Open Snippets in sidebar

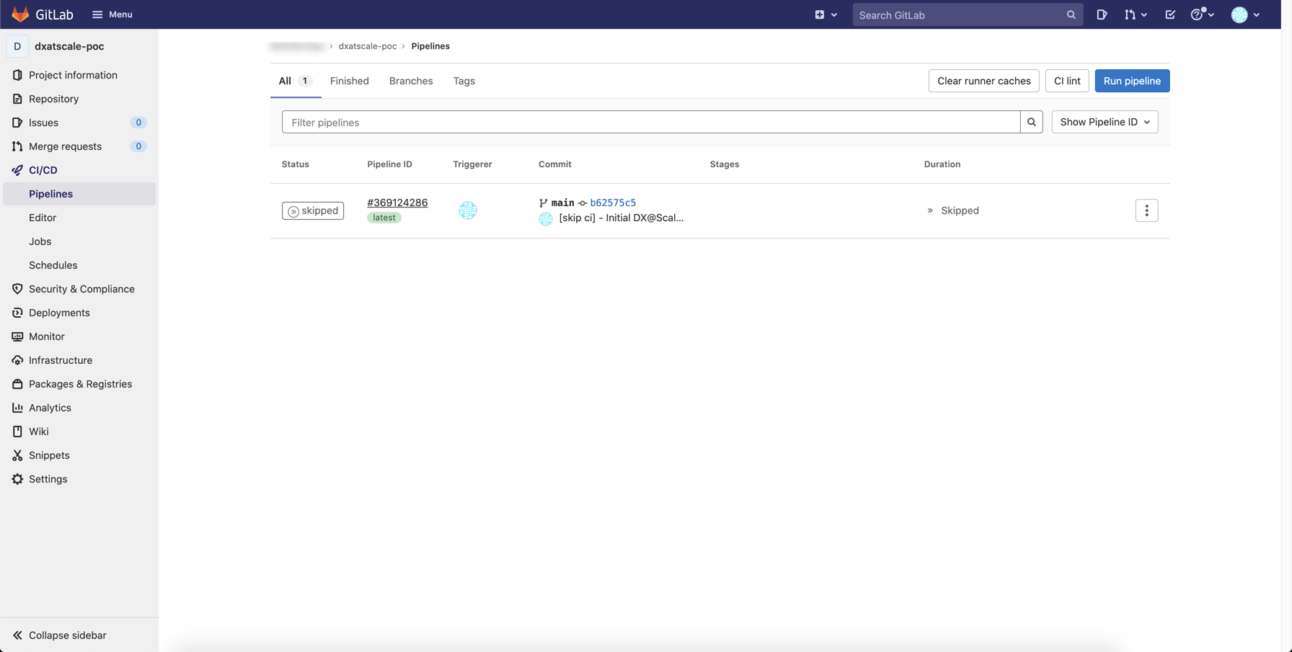[79, 455]
